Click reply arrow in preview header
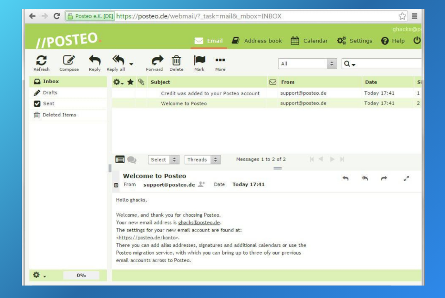Screen dimensions: 445x298 (346, 178)
